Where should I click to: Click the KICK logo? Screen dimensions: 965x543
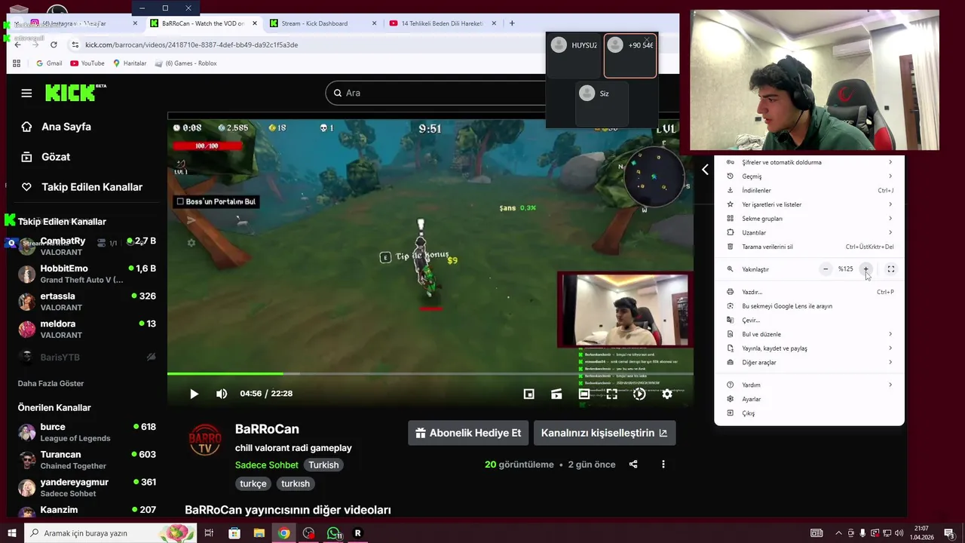[75, 93]
